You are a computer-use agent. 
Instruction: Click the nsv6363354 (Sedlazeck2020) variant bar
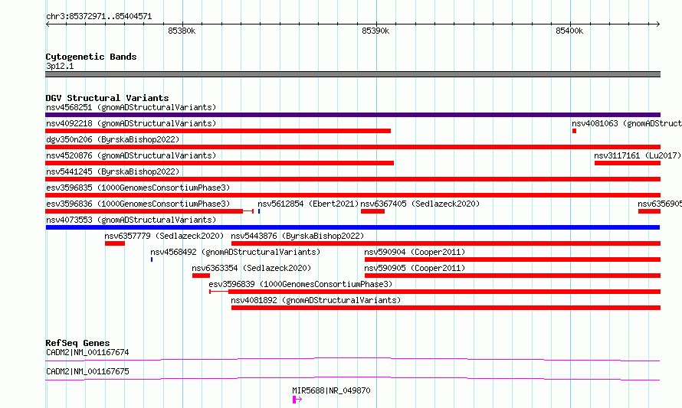point(201,276)
